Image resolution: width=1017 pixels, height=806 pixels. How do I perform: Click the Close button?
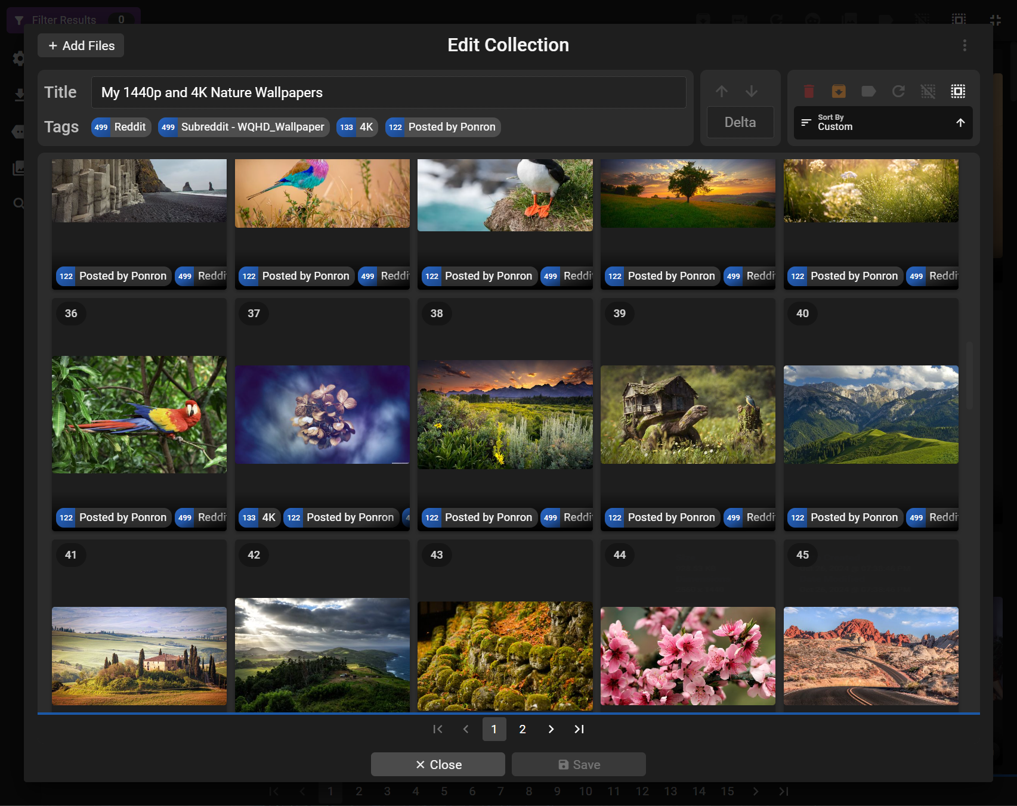coord(438,764)
